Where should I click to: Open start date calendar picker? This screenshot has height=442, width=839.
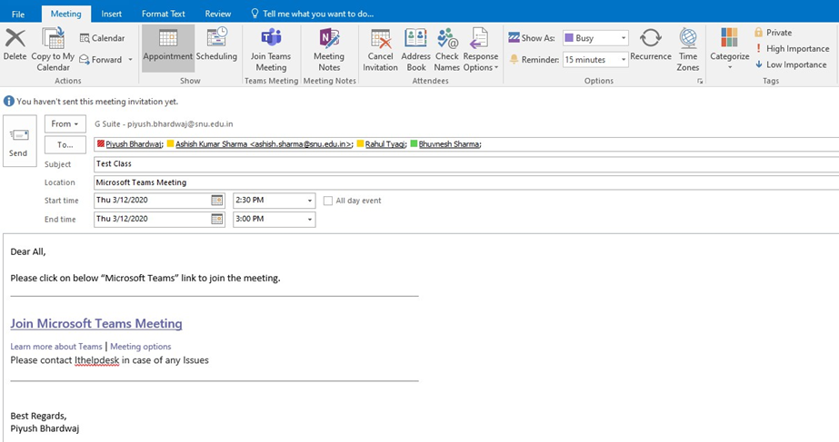(216, 201)
